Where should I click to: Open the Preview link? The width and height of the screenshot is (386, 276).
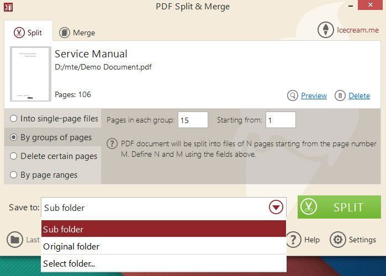click(314, 95)
